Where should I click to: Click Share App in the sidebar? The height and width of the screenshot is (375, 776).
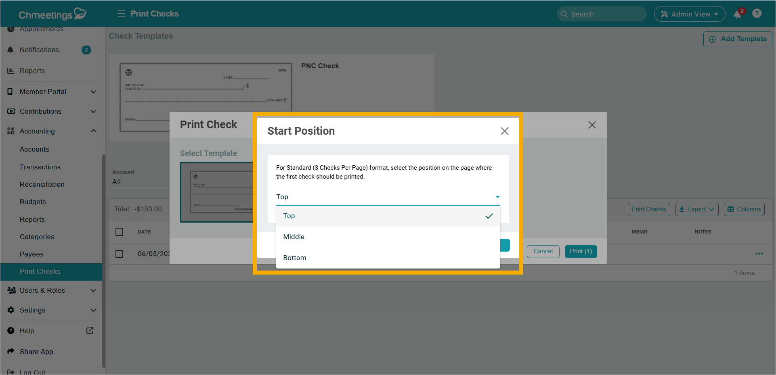(36, 352)
